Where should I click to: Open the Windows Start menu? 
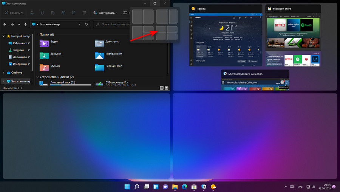pyautogui.click(x=127, y=187)
